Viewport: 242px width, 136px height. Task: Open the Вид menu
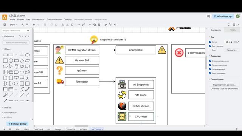(x=28, y=20)
